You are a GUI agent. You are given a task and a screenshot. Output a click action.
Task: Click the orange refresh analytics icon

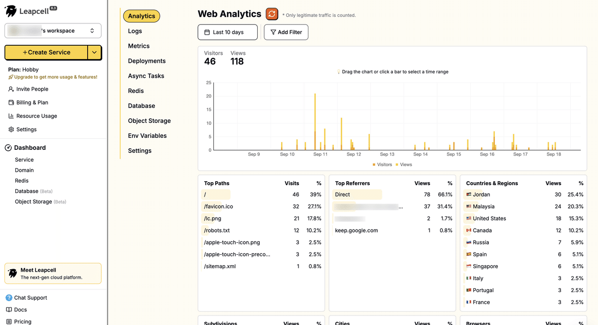(272, 14)
